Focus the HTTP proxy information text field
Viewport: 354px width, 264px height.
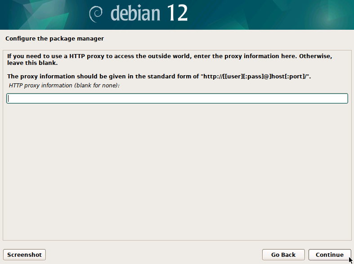click(x=177, y=98)
